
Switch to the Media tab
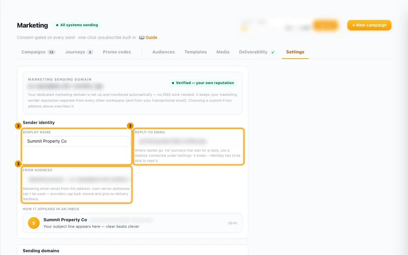(x=223, y=52)
